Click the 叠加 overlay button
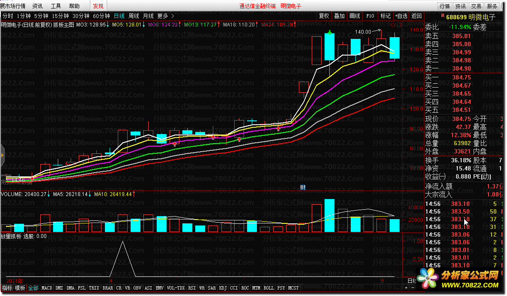The height and width of the screenshot is (296, 507). (x=339, y=16)
